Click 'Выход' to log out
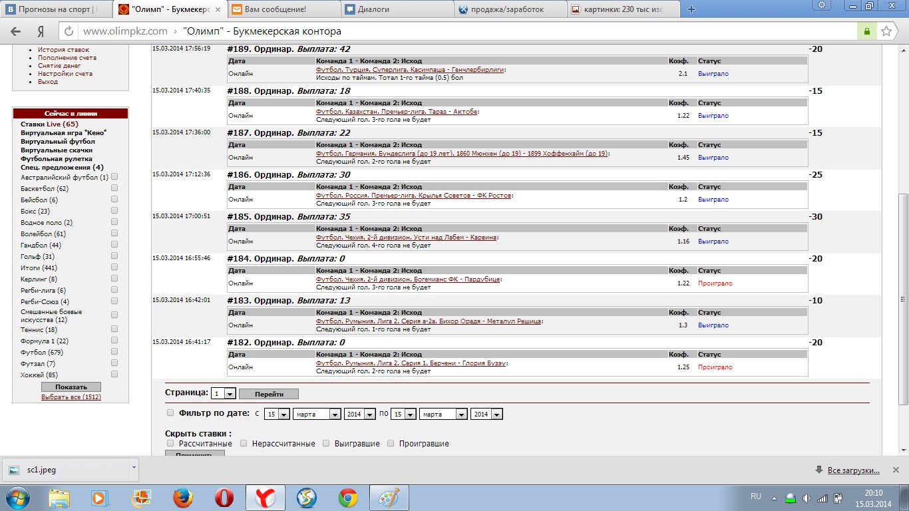 click(x=48, y=82)
